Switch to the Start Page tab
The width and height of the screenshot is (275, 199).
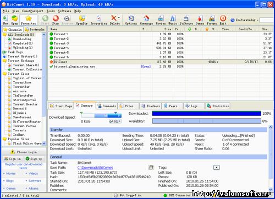coord(61,106)
